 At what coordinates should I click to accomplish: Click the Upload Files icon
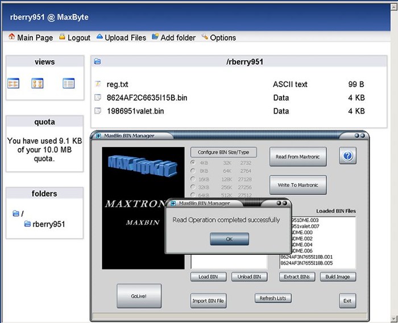pyautogui.click(x=100, y=37)
